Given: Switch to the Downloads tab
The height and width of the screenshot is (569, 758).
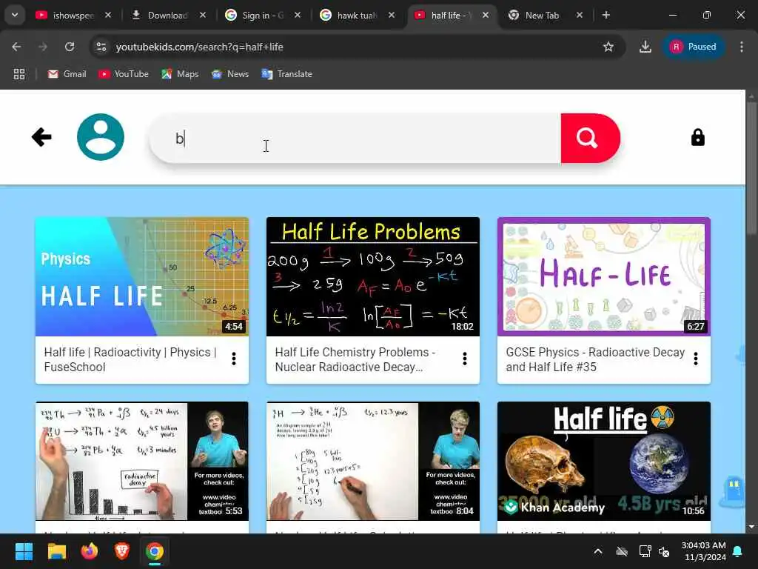Looking at the screenshot, I should click(162, 16).
